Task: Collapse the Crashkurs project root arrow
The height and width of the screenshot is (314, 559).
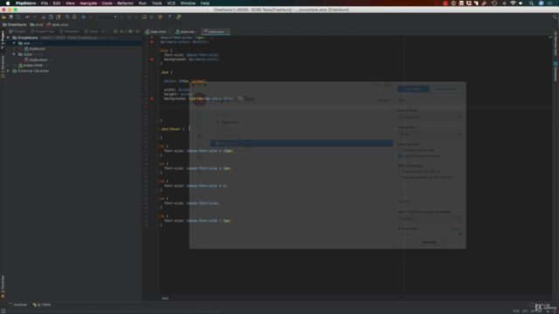Action: 8,38
